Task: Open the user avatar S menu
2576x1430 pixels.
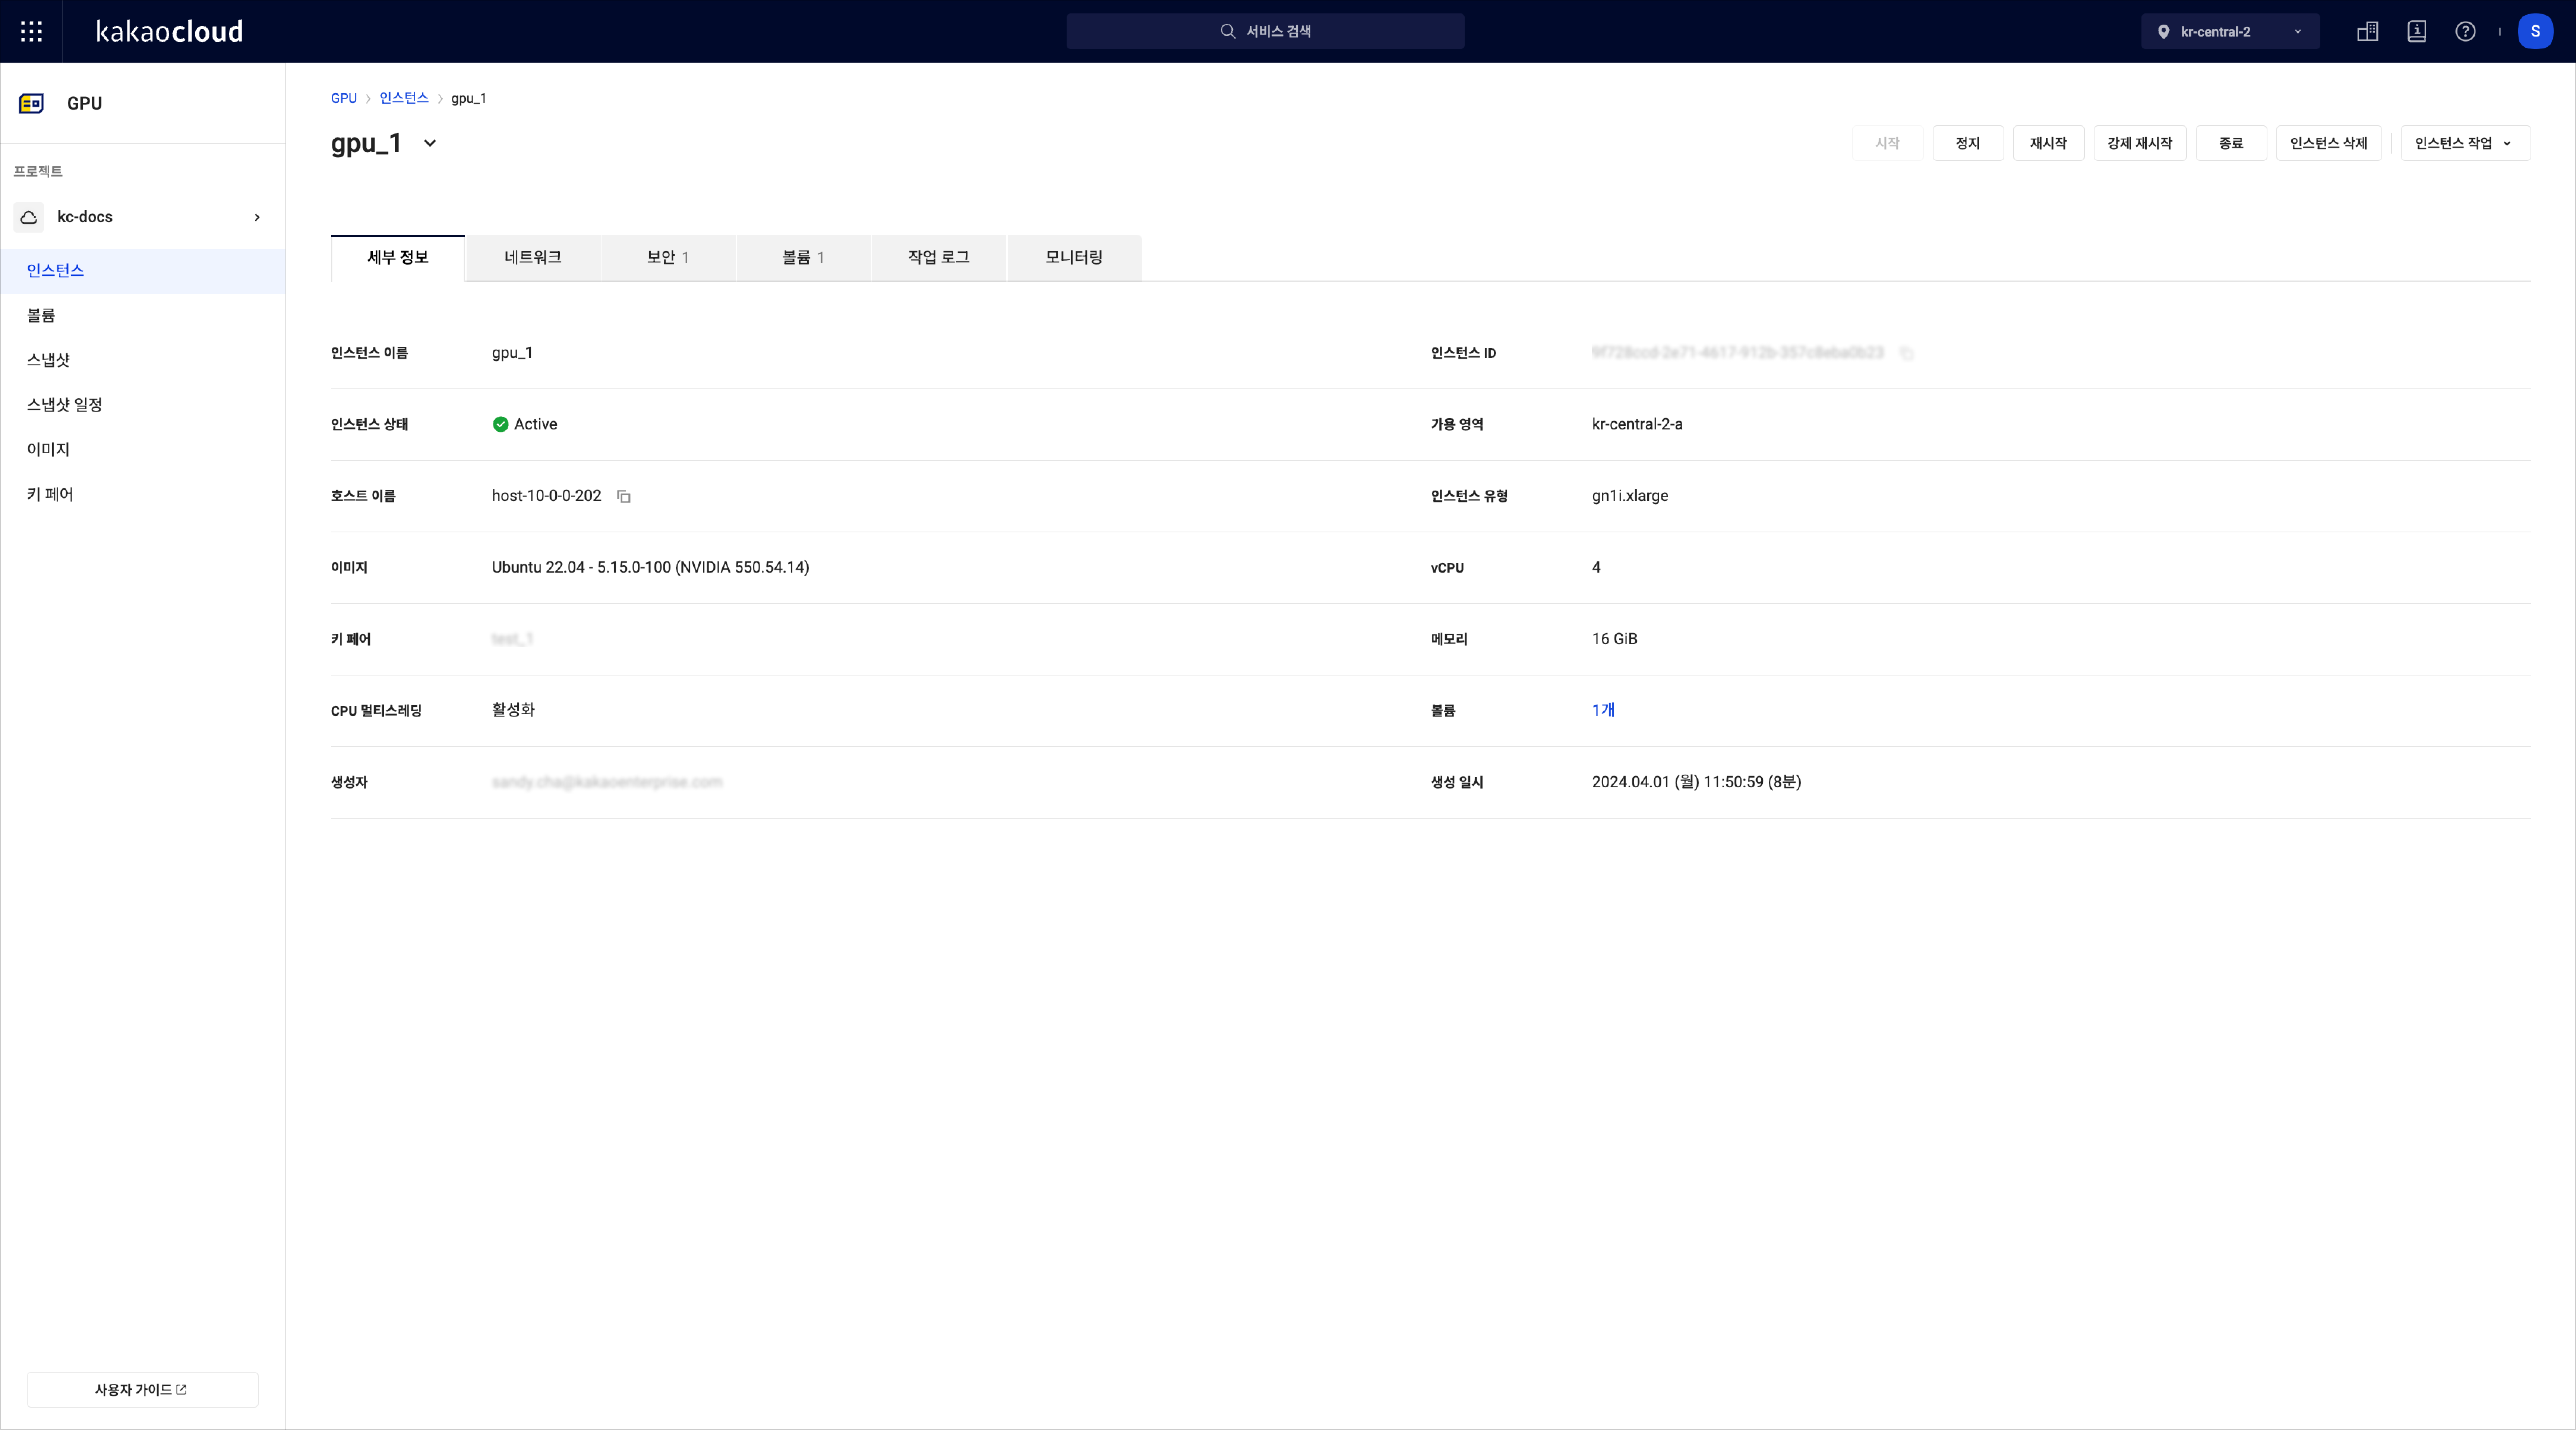Action: tap(2535, 31)
